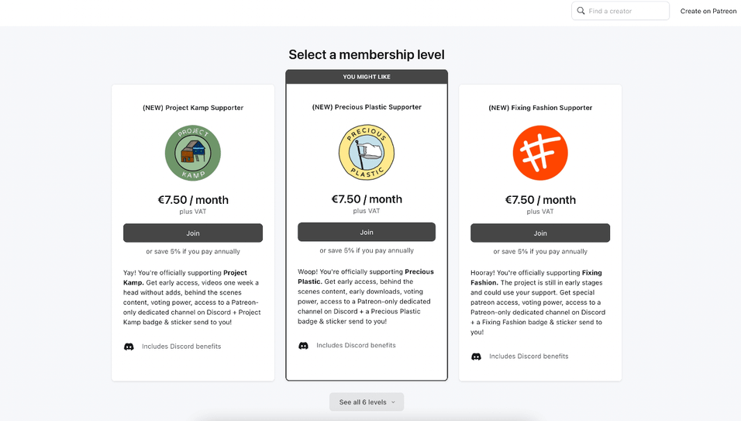Click the You Might Like banner
Screen dimensions: 741x421
[x=367, y=77]
